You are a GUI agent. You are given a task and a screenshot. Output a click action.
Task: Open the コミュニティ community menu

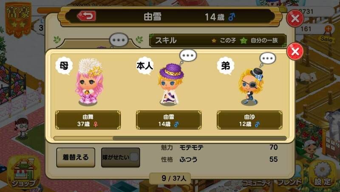(257, 183)
